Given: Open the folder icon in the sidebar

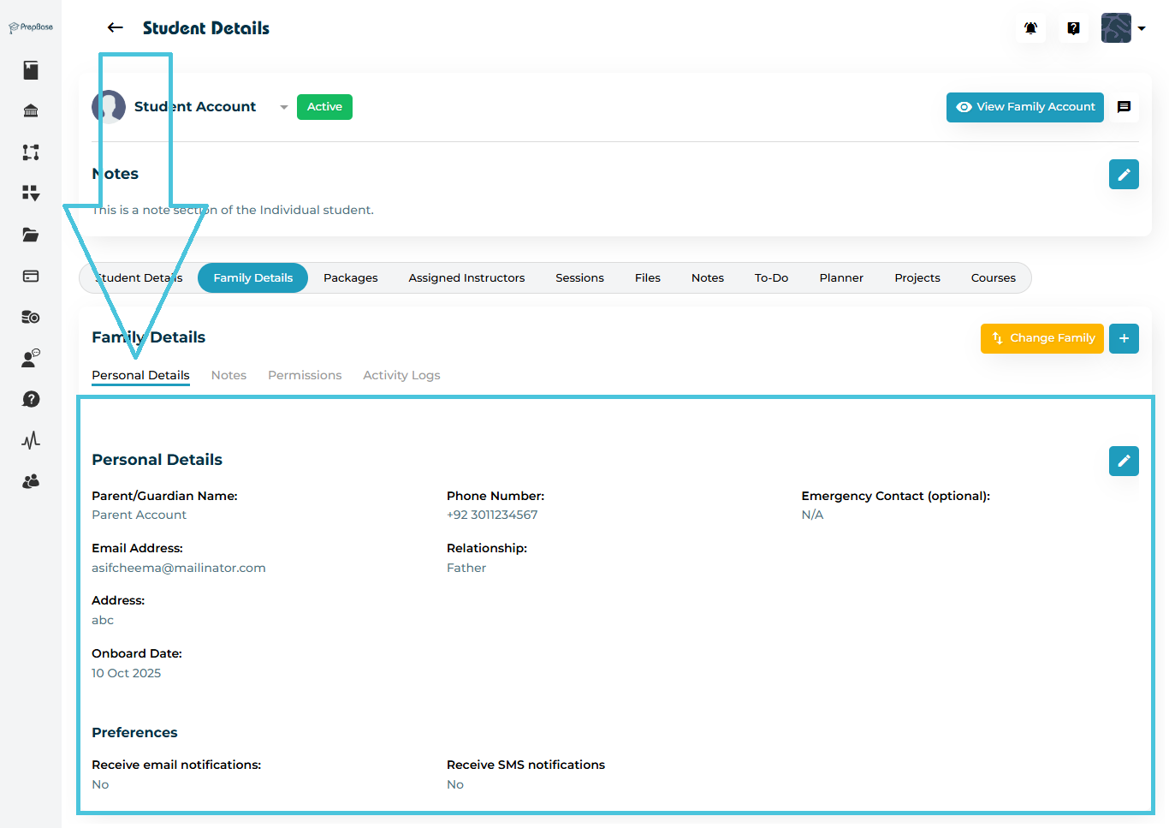Looking at the screenshot, I should click(31, 235).
